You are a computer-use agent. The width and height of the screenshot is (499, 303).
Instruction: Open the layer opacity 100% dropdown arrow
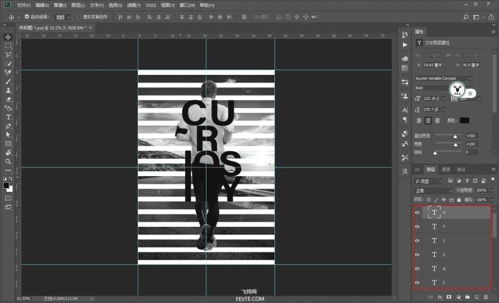pos(492,191)
